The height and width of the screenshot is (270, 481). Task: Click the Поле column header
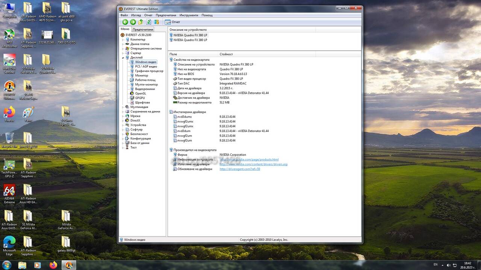[x=193, y=54]
